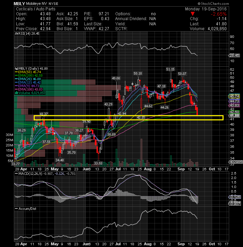This screenshot has height=247, width=243.
Task: Click the EMA(200) 42.50 legend entry
Action: click(30, 76)
